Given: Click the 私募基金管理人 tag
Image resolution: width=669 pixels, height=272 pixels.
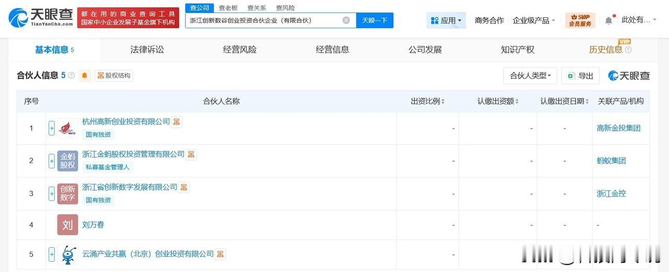Looking at the screenshot, I should pyautogui.click(x=108, y=167).
